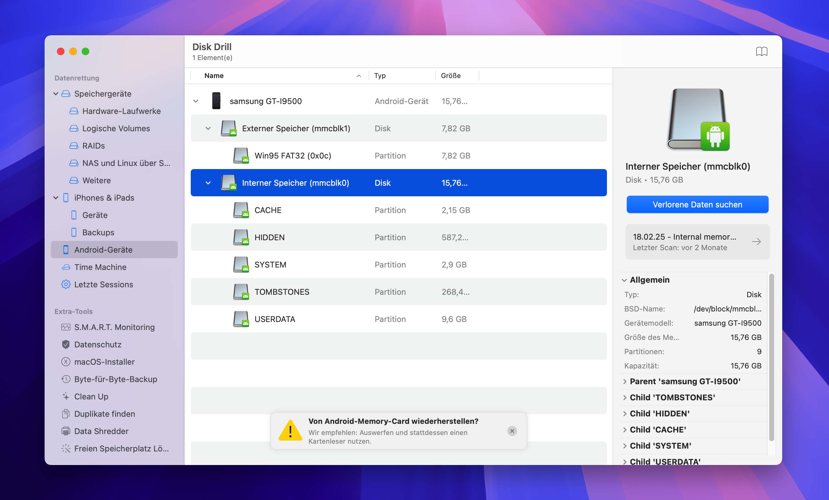Select Hardware-Laufwerke in the sidebar

pos(114,111)
